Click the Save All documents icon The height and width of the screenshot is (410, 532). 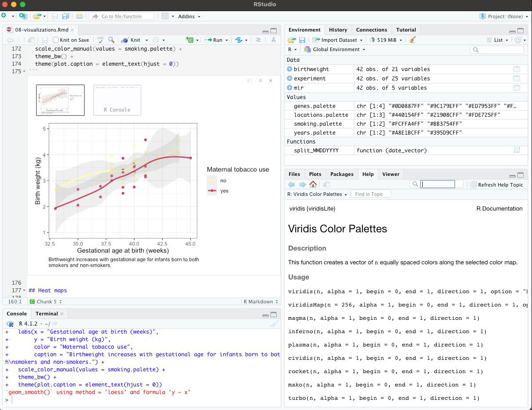tap(65, 16)
